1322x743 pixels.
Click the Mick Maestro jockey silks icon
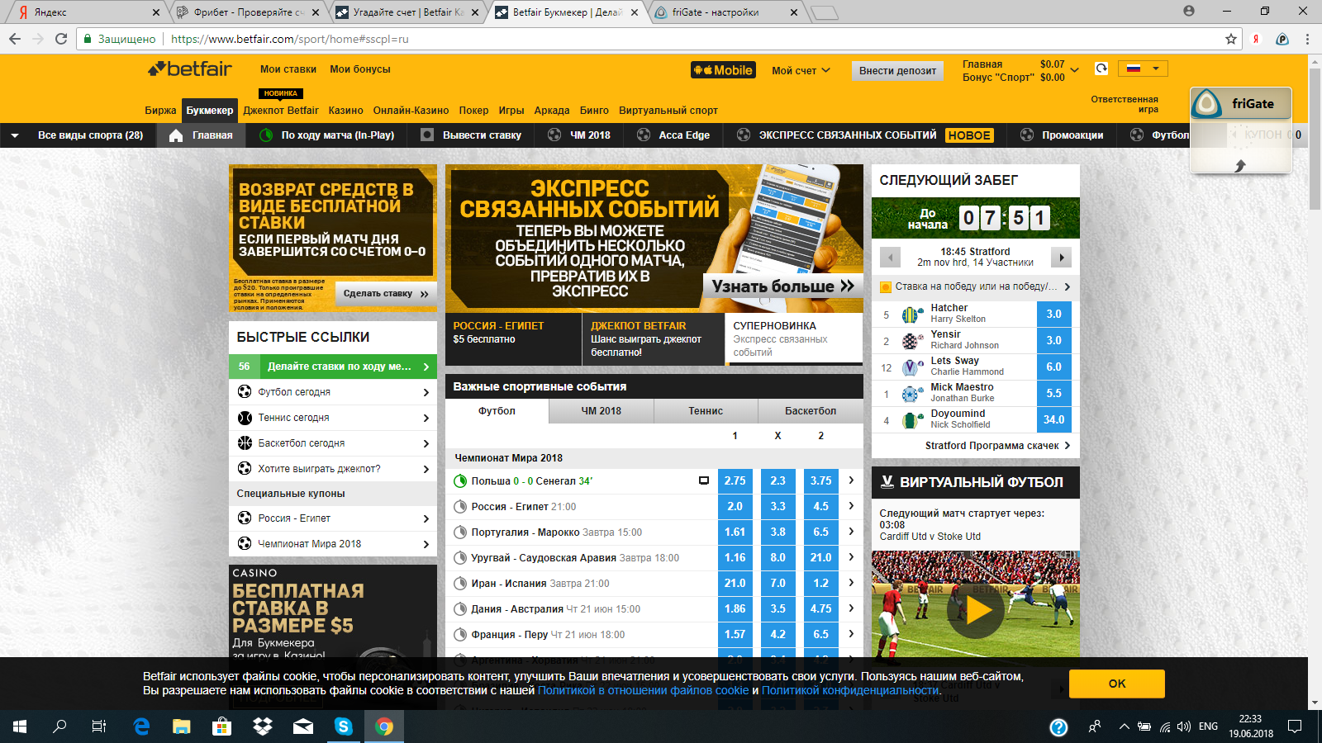[912, 394]
